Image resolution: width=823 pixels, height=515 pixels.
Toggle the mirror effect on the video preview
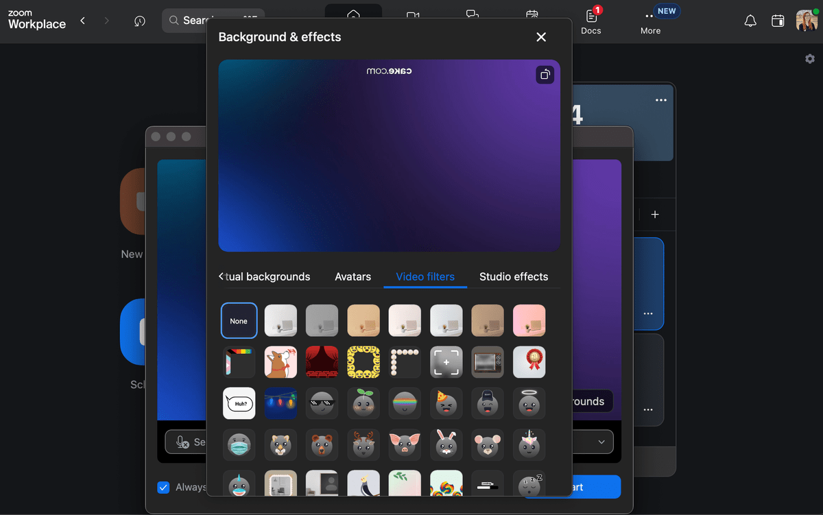545,74
